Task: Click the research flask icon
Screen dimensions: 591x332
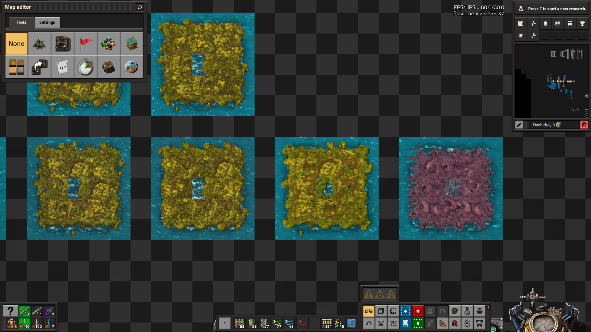Action: click(521, 9)
